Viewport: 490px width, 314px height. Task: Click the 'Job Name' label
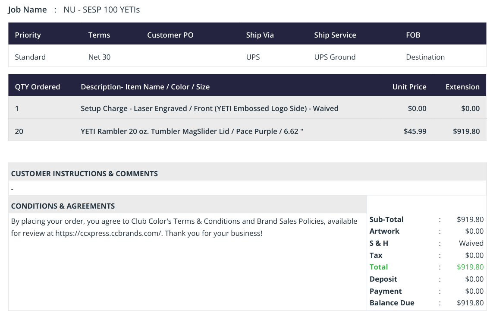(x=27, y=10)
